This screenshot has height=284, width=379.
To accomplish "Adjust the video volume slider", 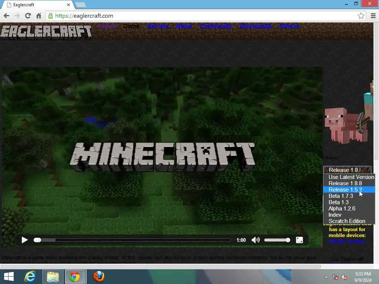I will coord(277,240).
